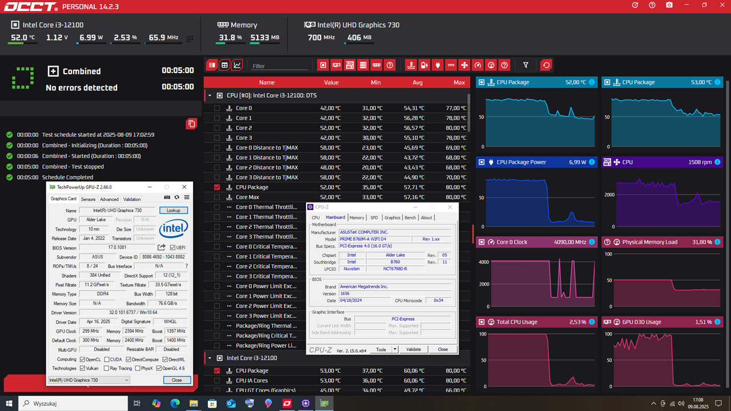The image size is (731, 411).
Task: Click the Validate button in CPU-Z
Action: (413, 349)
